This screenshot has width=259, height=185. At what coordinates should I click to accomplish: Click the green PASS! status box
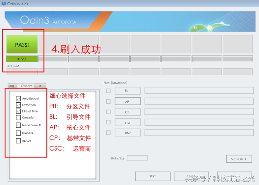coord(22,44)
